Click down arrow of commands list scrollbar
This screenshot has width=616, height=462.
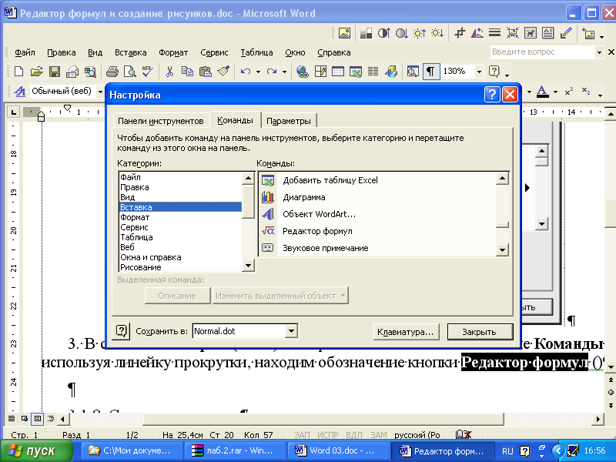(x=503, y=249)
